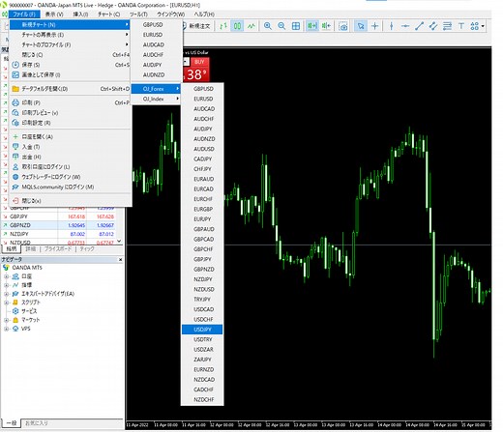
Task: Select サービス in the navigator tree
Action: tap(29, 311)
